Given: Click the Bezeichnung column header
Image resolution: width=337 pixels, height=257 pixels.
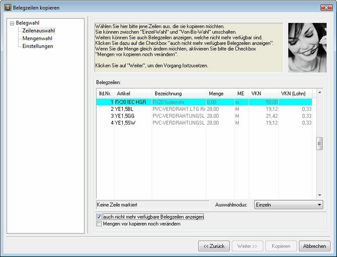Looking at the screenshot, I should pyautogui.click(x=179, y=94).
